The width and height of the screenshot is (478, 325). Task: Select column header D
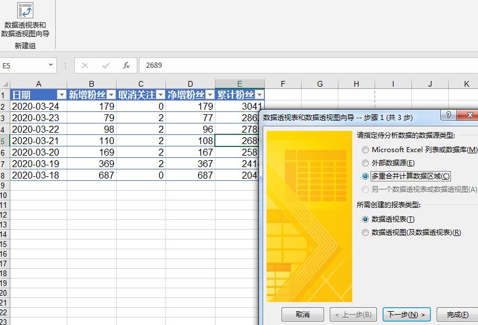(x=190, y=84)
